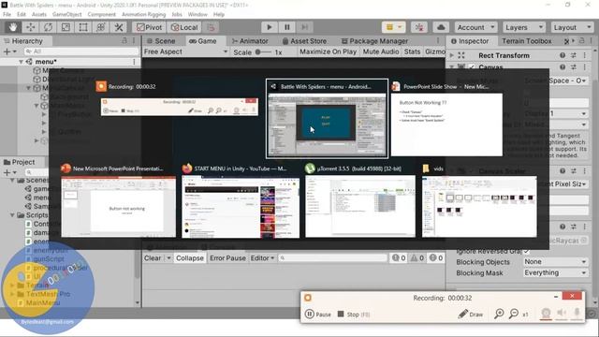Switch to vids folder window thumbnail
The image size is (599, 337).
click(x=479, y=207)
